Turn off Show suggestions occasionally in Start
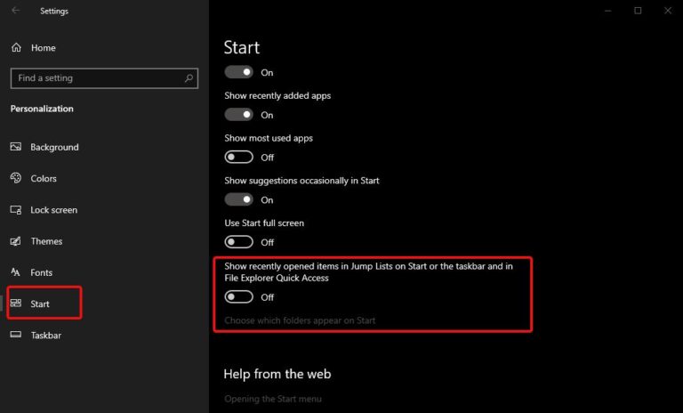683x413 pixels. 238,199
